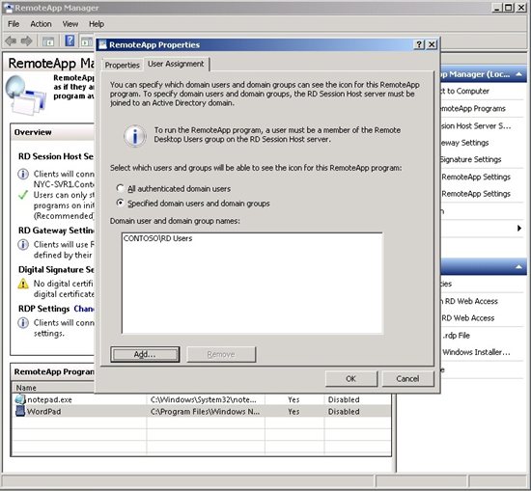Click the Overview section heading

tap(33, 132)
